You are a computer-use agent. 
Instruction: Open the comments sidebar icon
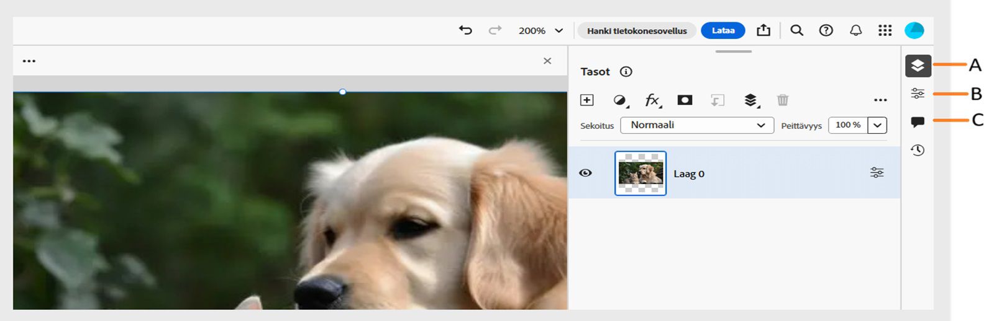918,121
